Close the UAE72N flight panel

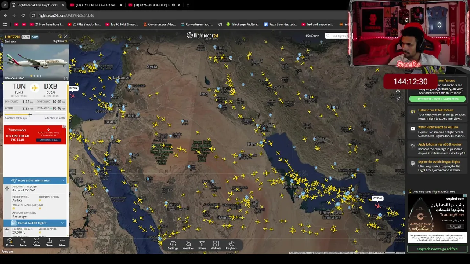[x=66, y=36]
